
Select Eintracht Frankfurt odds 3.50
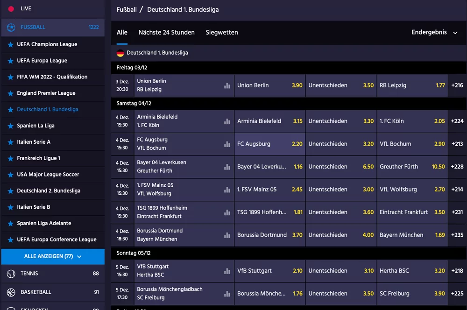[x=412, y=212]
